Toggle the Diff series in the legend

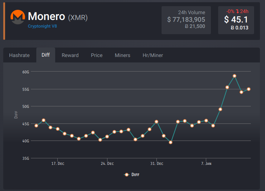click(x=132, y=175)
